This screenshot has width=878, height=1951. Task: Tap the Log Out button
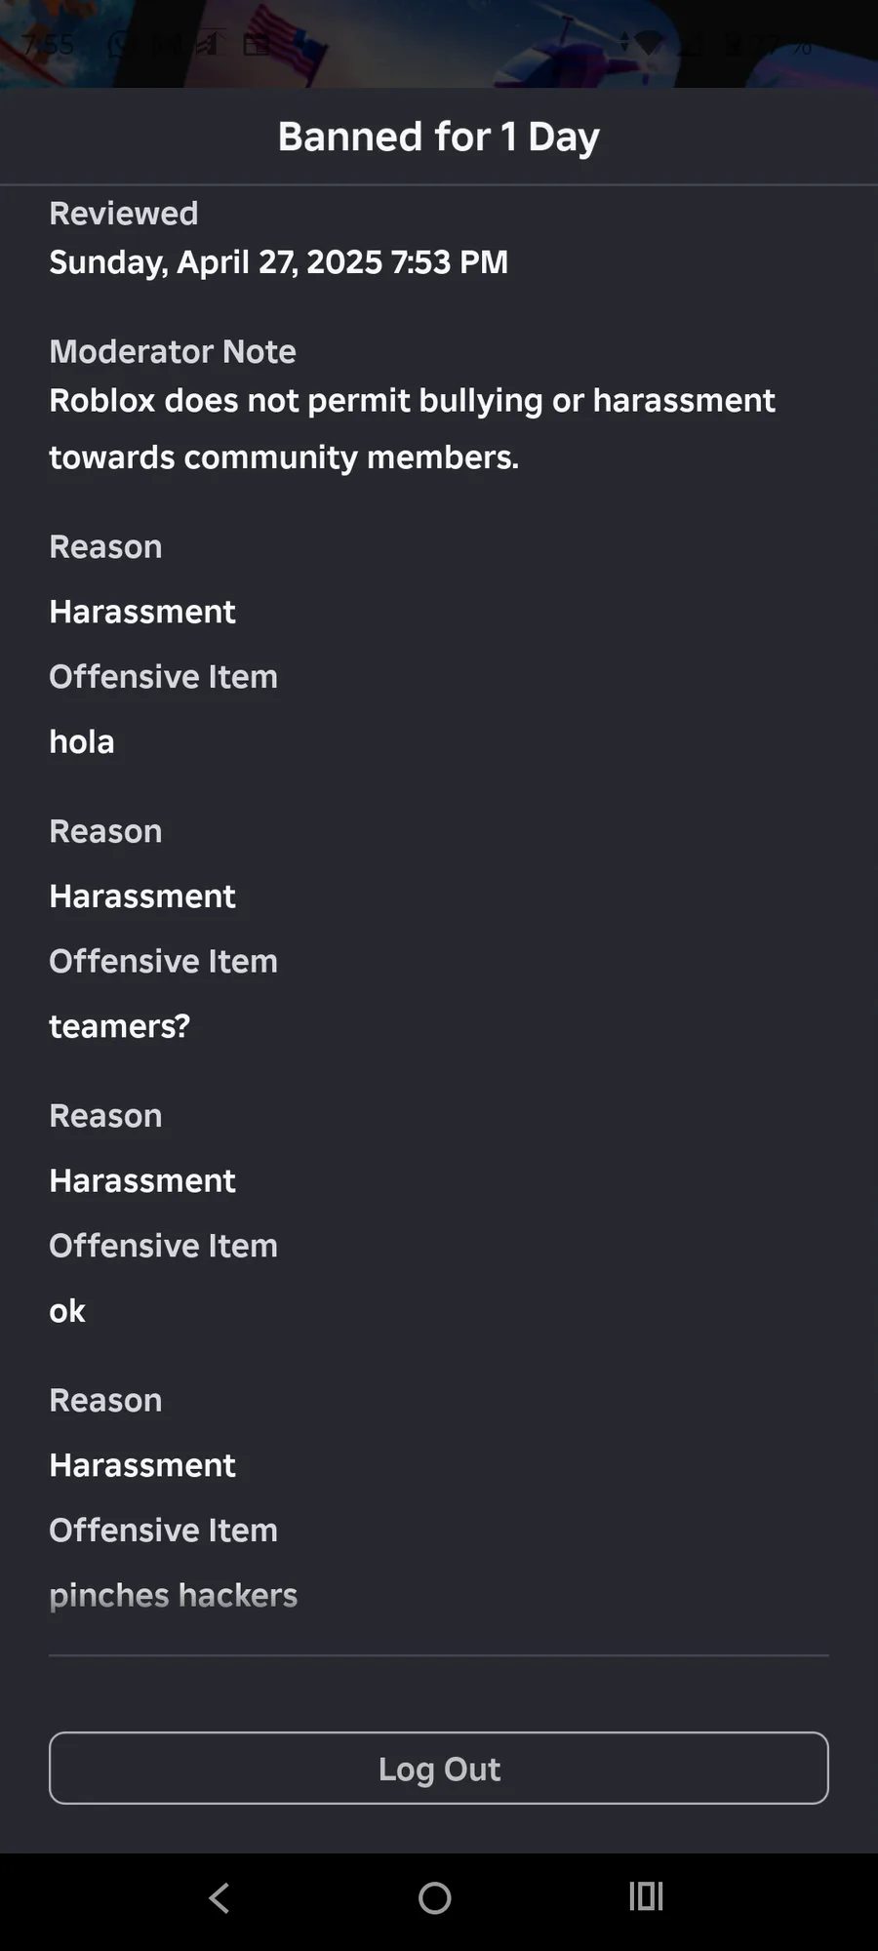(x=439, y=1768)
